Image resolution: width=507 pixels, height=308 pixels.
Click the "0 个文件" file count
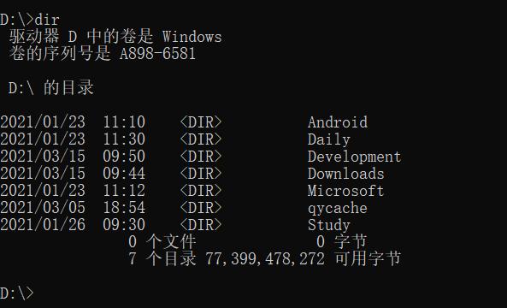pyautogui.click(x=162, y=241)
